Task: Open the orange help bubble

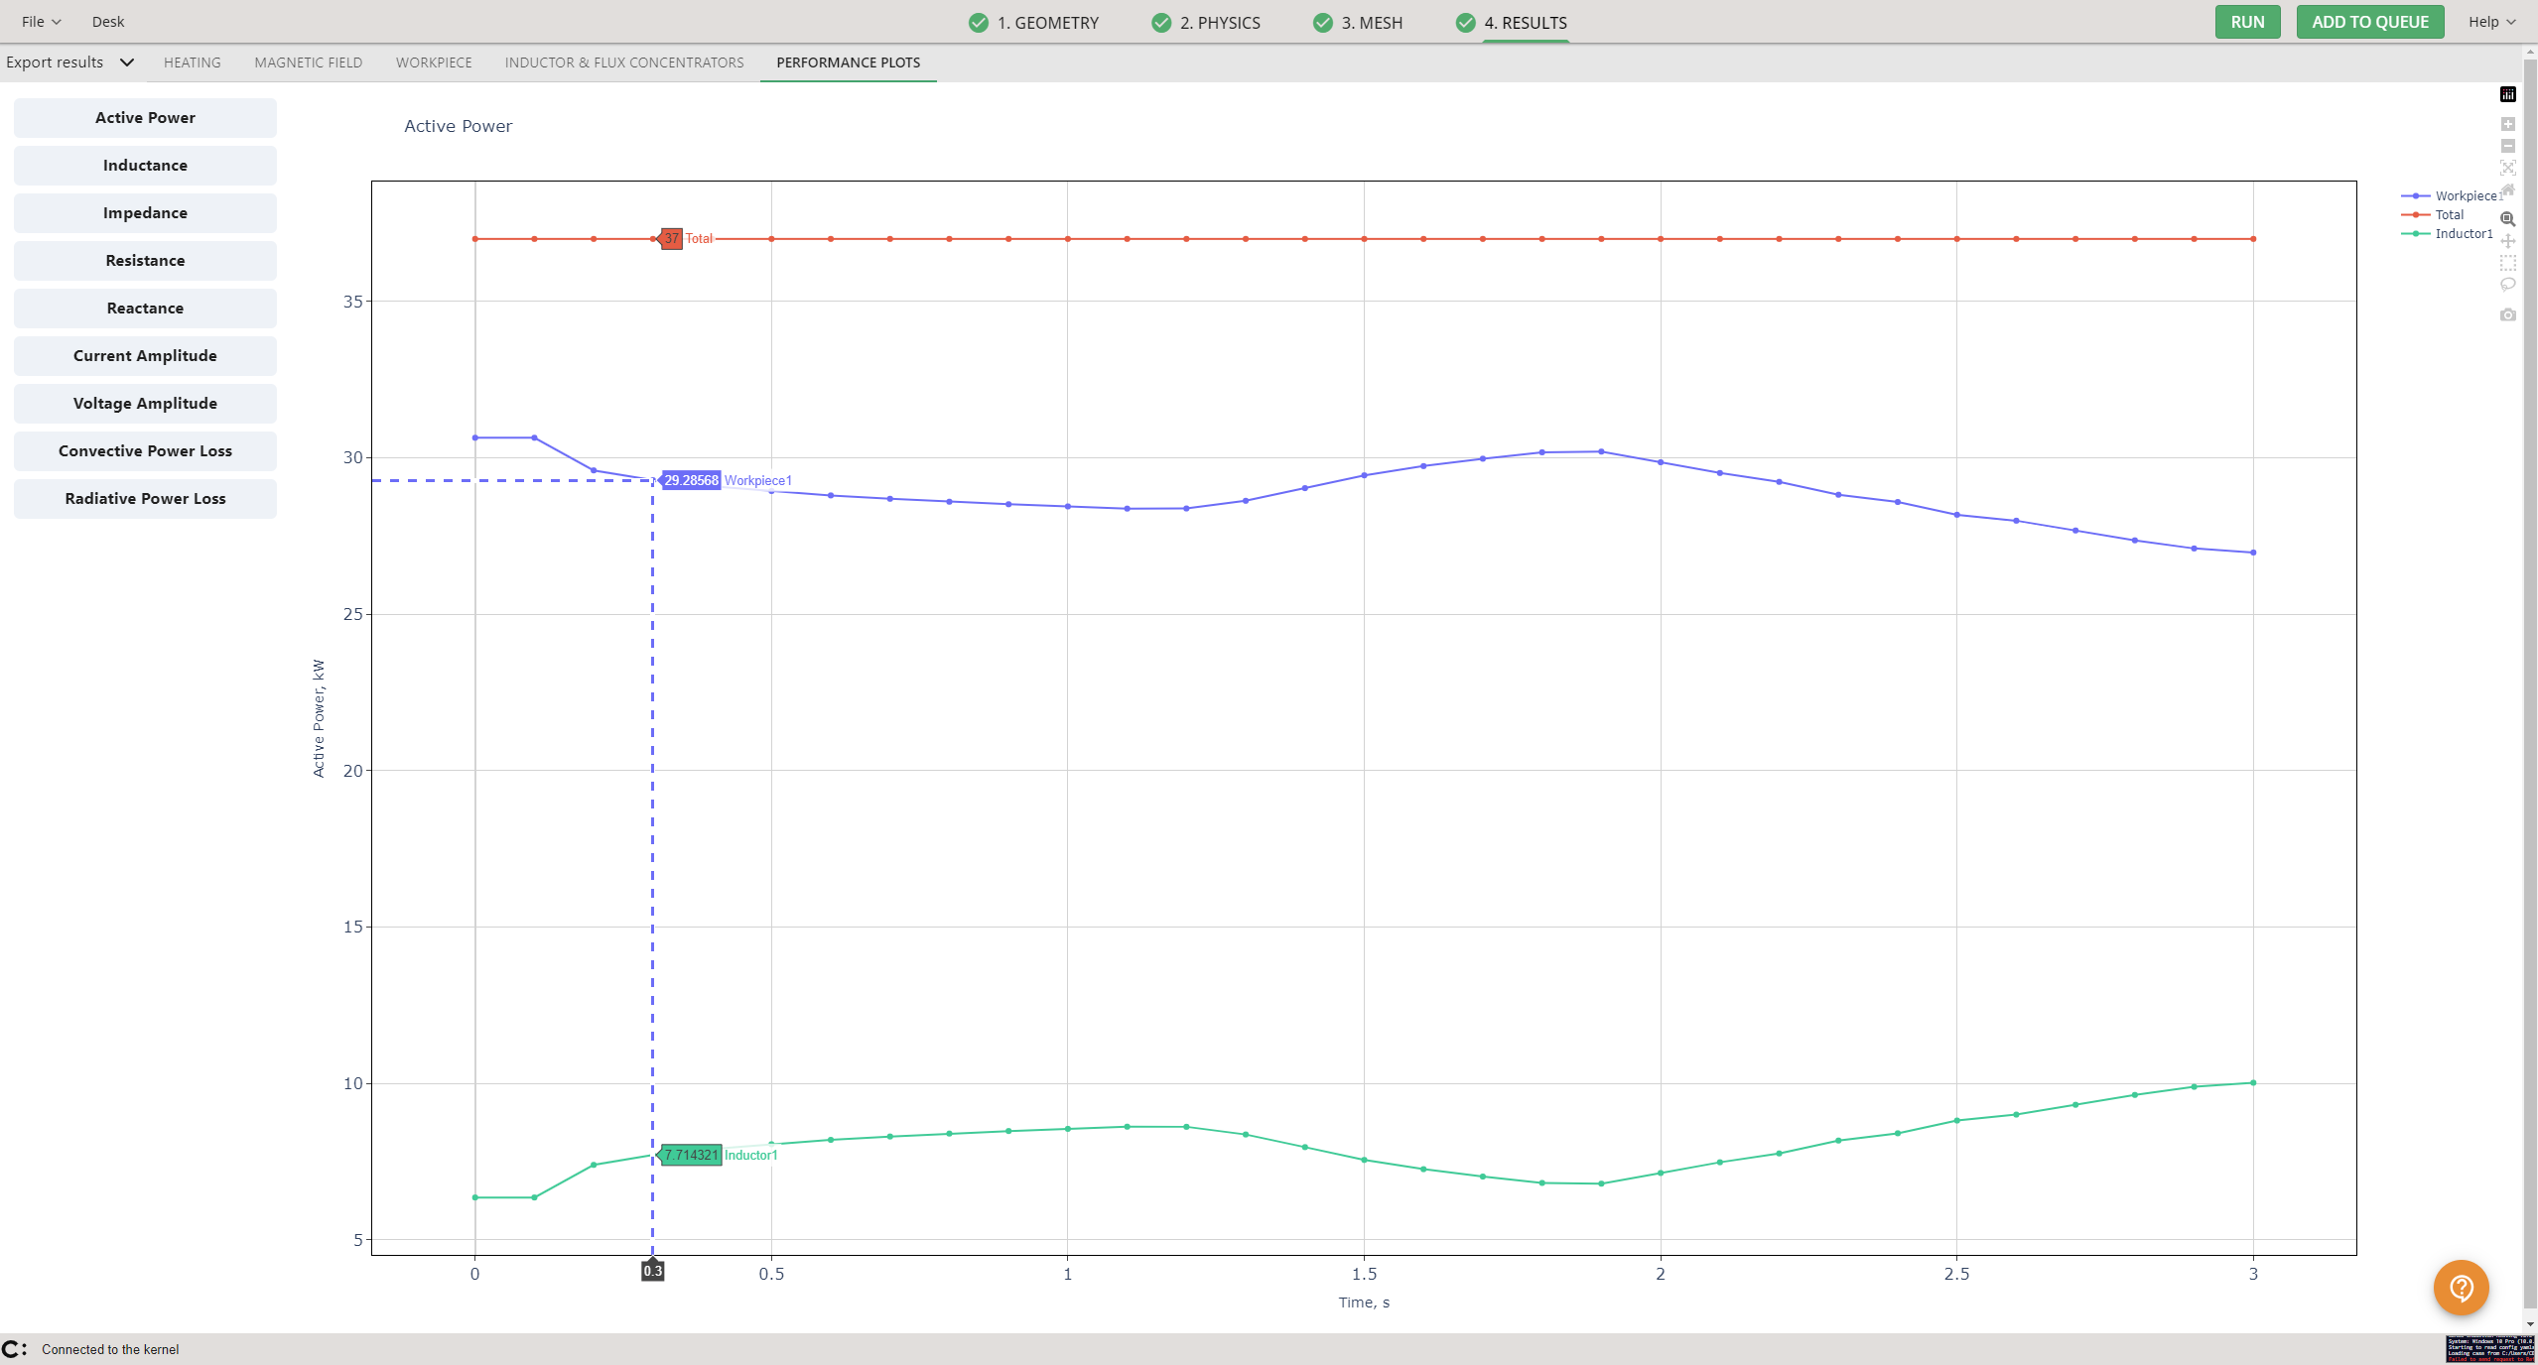Action: [2461, 1287]
